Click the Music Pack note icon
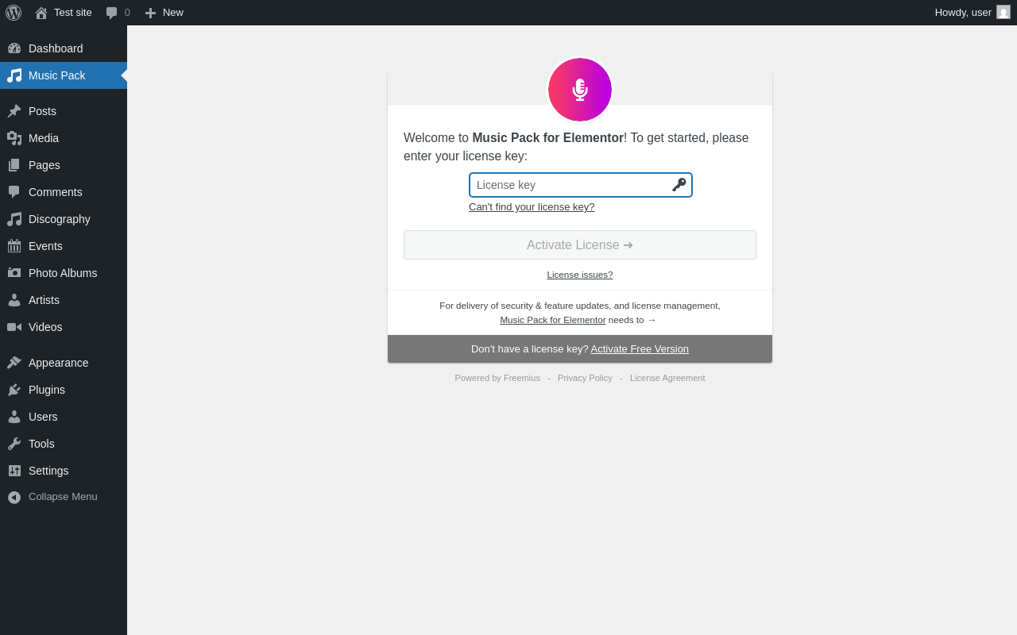 click(x=14, y=75)
